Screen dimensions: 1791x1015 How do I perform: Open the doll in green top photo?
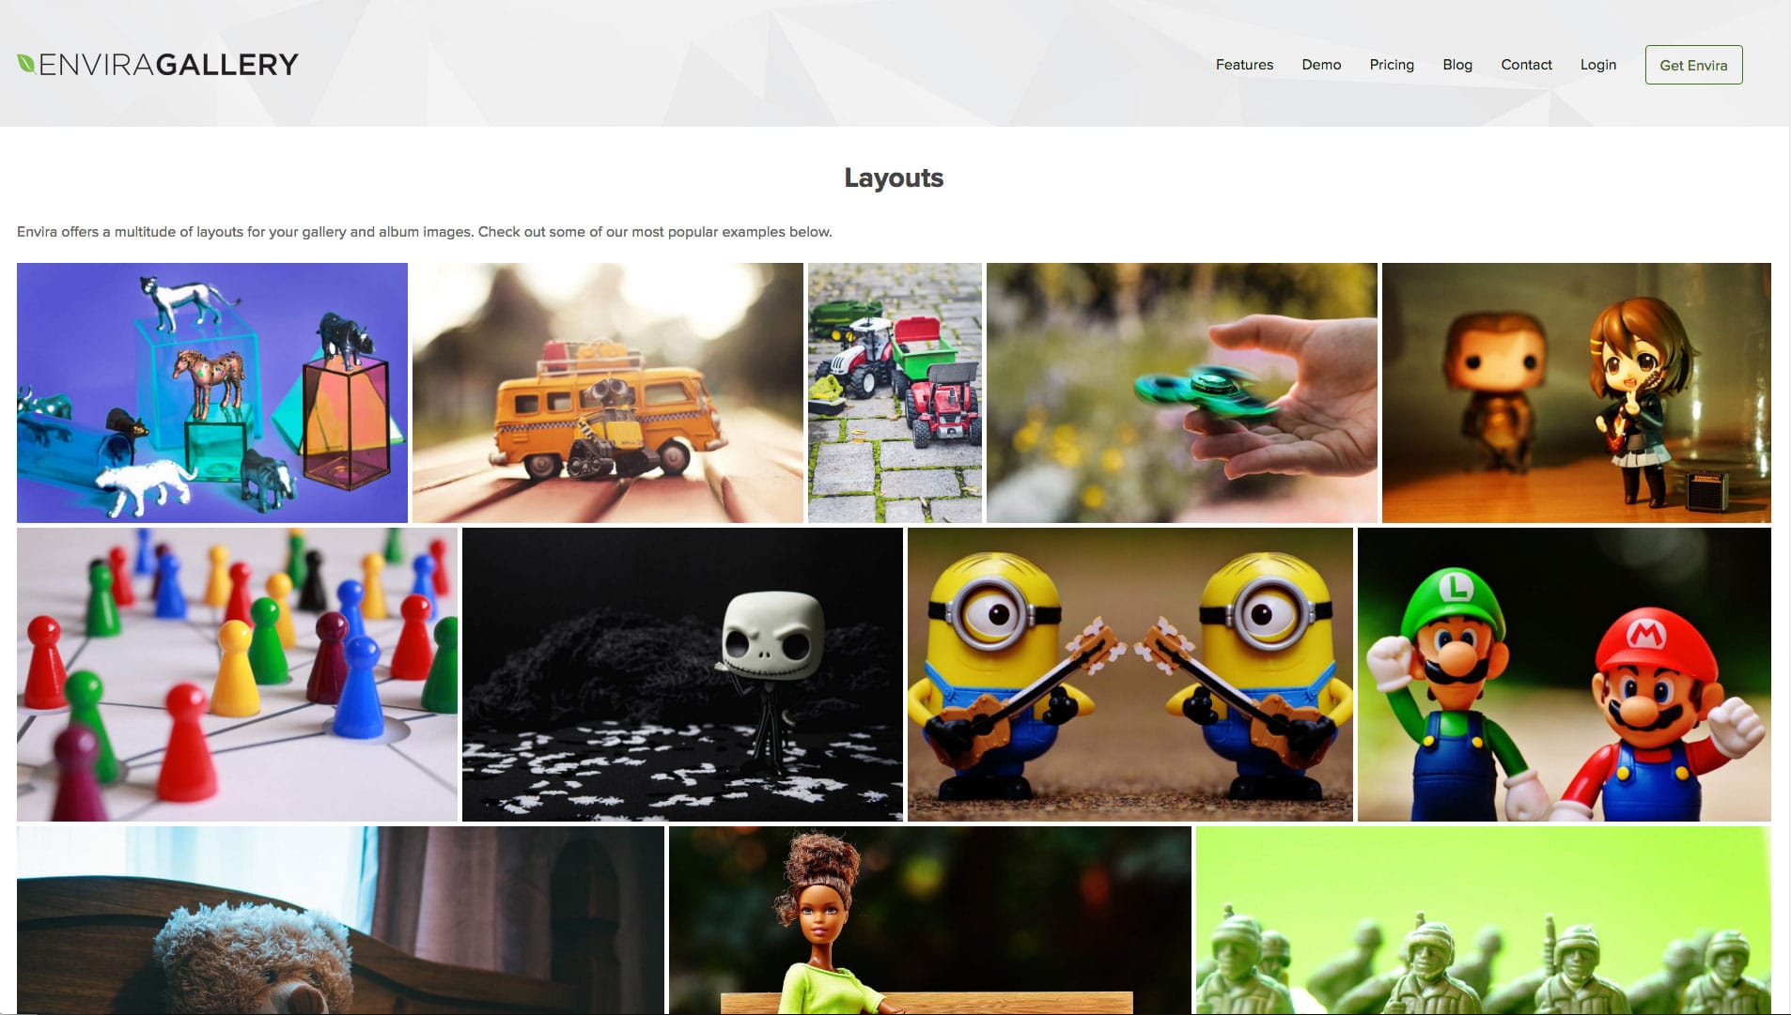(x=929, y=920)
